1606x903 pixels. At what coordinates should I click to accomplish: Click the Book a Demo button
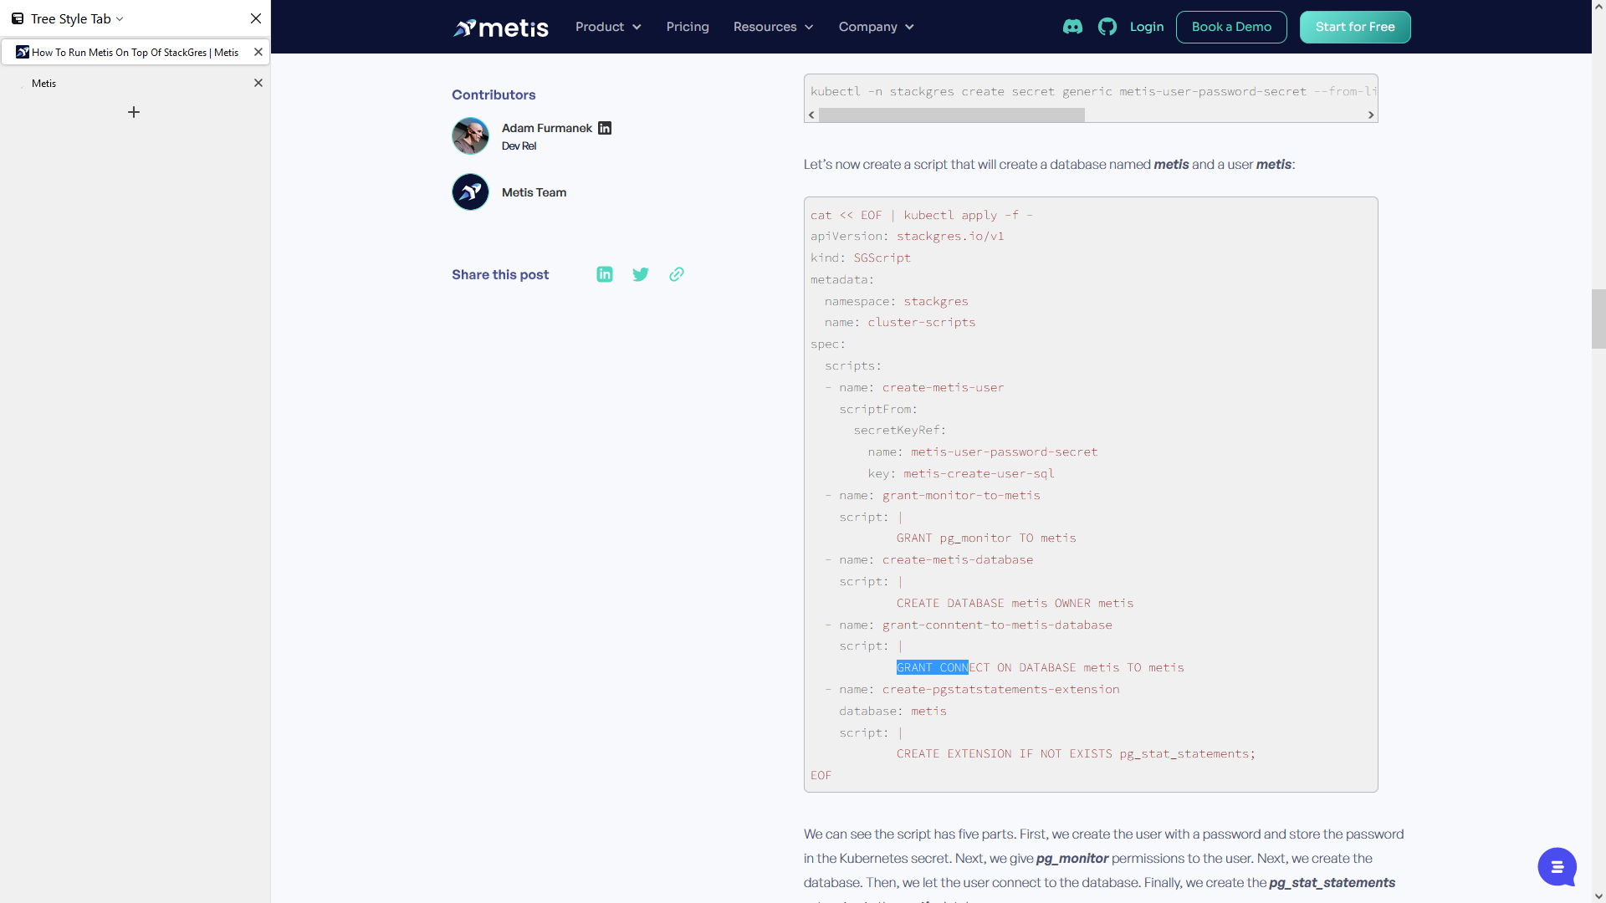coord(1231,27)
